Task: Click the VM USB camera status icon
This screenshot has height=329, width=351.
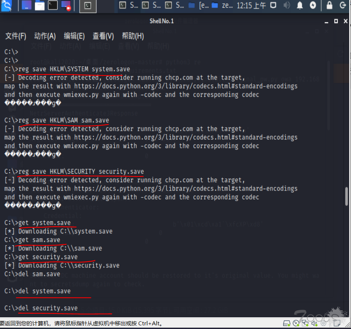Action: pyautogui.click(x=323, y=324)
